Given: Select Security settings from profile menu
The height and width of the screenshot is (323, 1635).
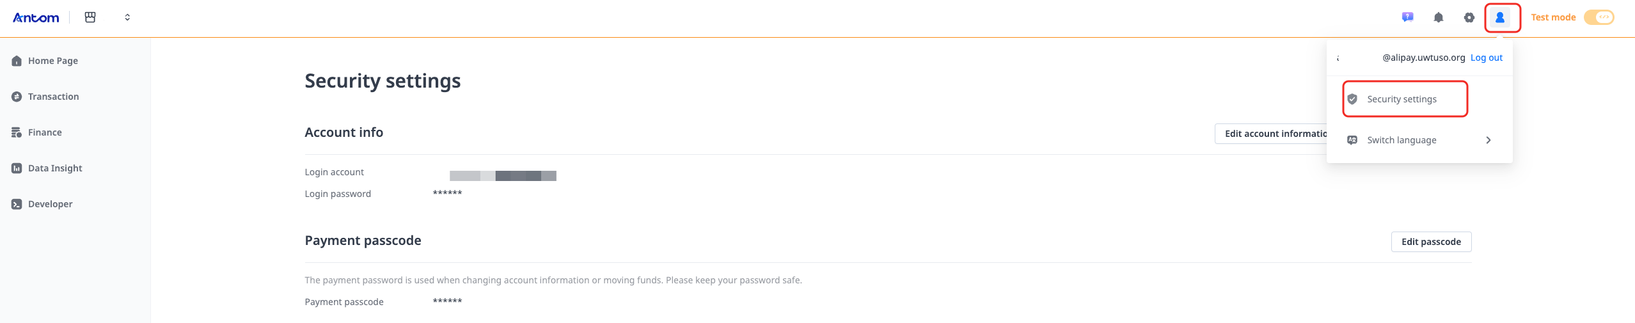Looking at the screenshot, I should click(1402, 99).
